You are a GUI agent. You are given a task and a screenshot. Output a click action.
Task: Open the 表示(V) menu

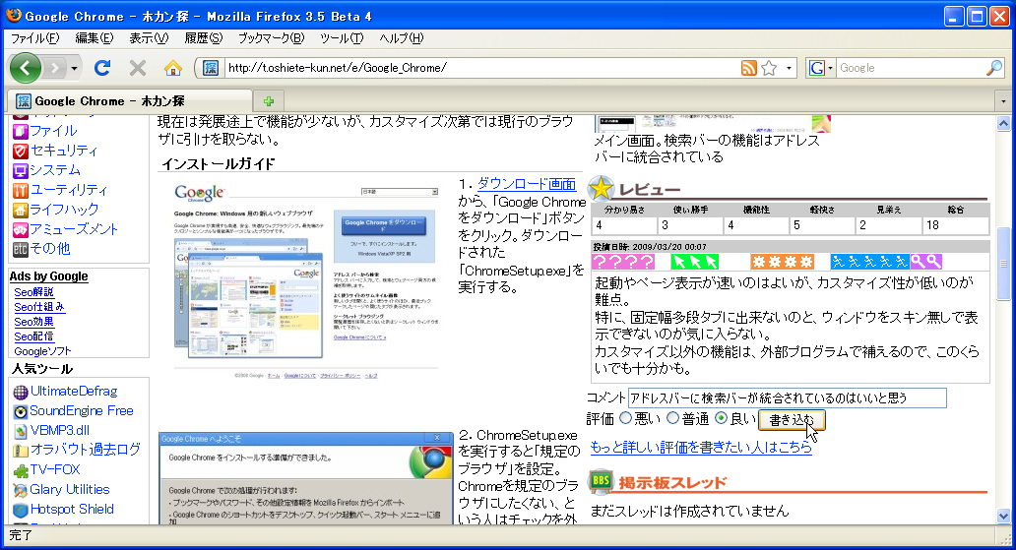click(149, 38)
